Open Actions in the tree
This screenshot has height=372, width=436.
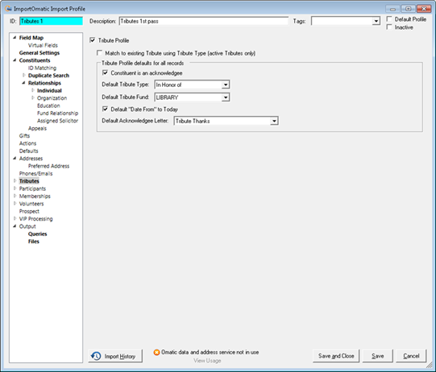click(x=27, y=143)
